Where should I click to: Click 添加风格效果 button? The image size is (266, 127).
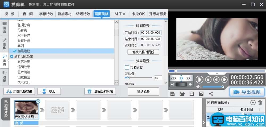19,91
